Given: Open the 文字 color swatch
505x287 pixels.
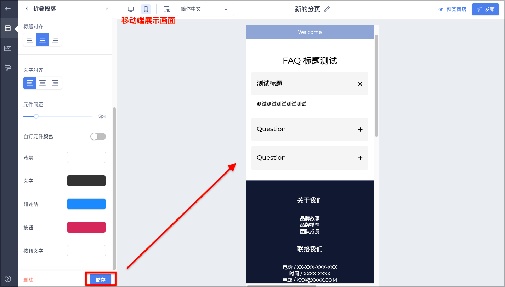Looking at the screenshot, I should click(x=86, y=181).
